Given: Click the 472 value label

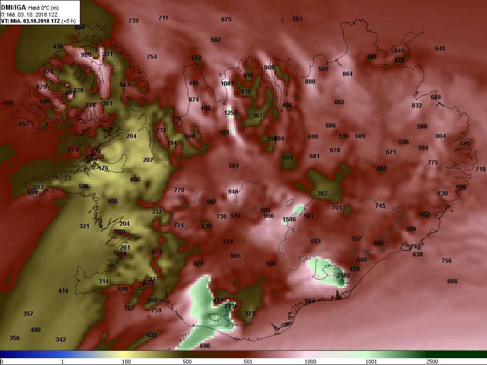Looking at the screenshot, I should (x=196, y=58).
